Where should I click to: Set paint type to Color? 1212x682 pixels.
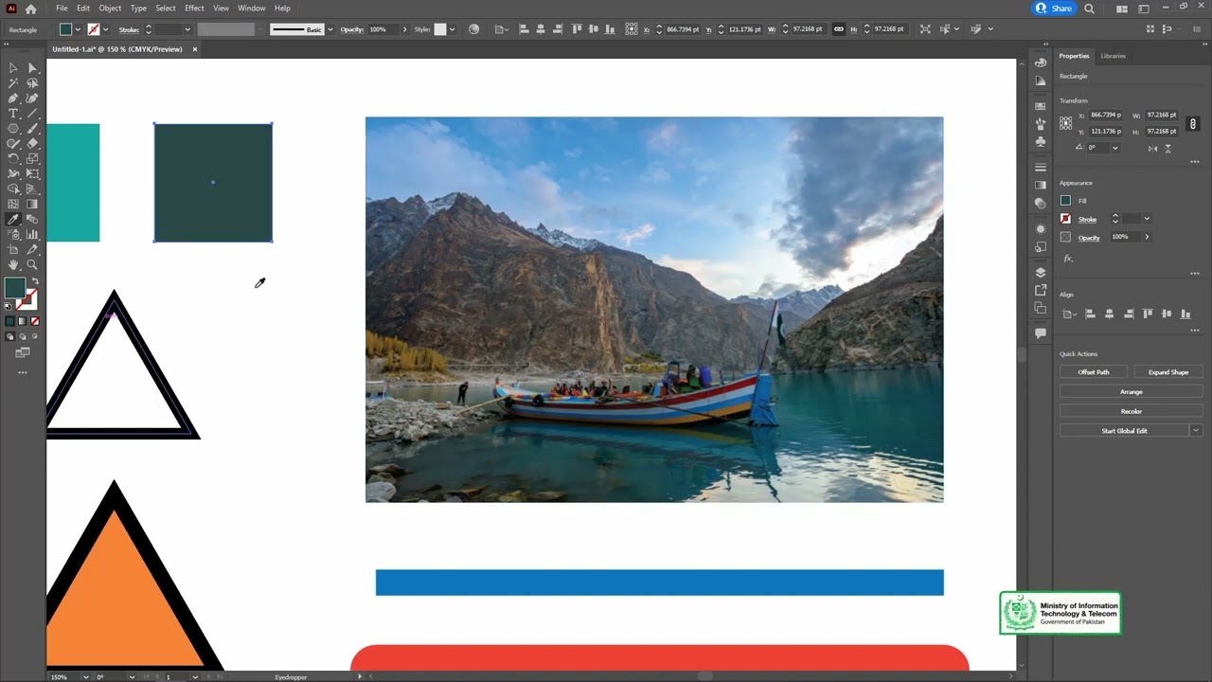[x=10, y=321]
